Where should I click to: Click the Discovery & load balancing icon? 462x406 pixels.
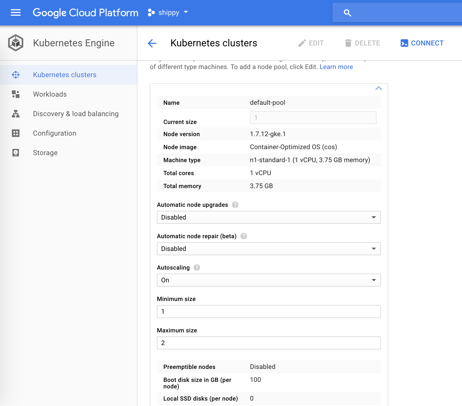[16, 114]
